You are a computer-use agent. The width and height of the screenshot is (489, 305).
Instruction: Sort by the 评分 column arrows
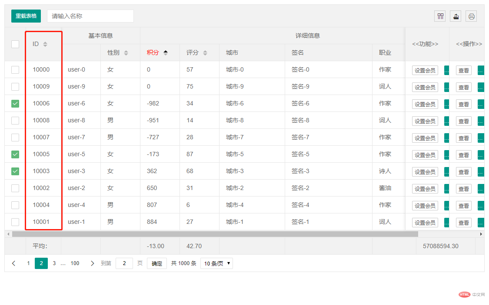click(x=205, y=53)
